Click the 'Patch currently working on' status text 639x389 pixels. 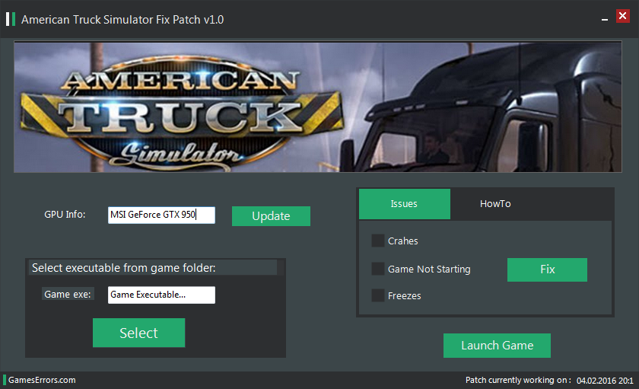(x=518, y=380)
